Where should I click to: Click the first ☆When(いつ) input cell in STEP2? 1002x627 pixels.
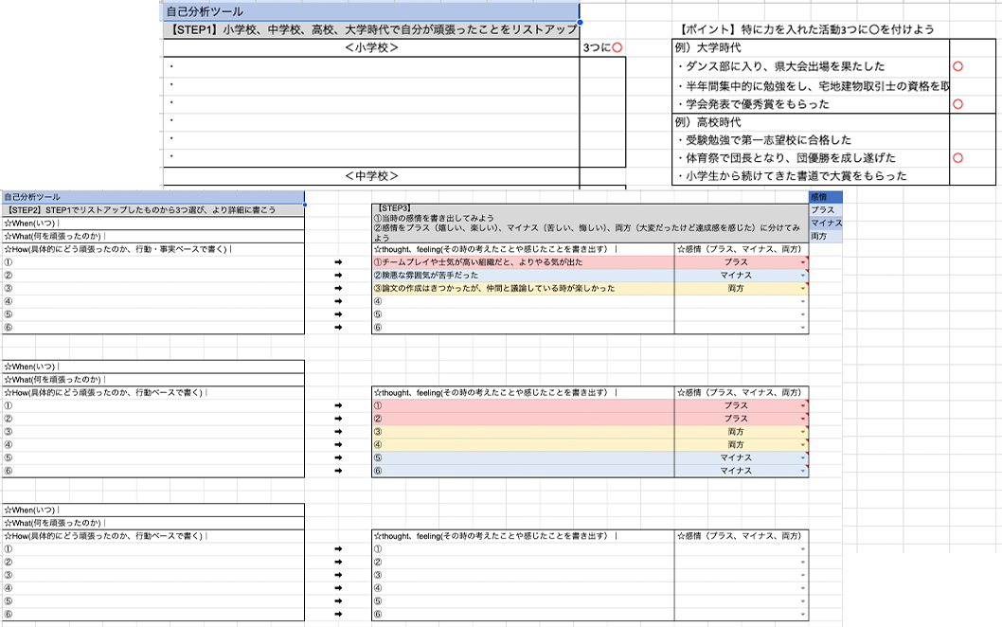(153, 224)
